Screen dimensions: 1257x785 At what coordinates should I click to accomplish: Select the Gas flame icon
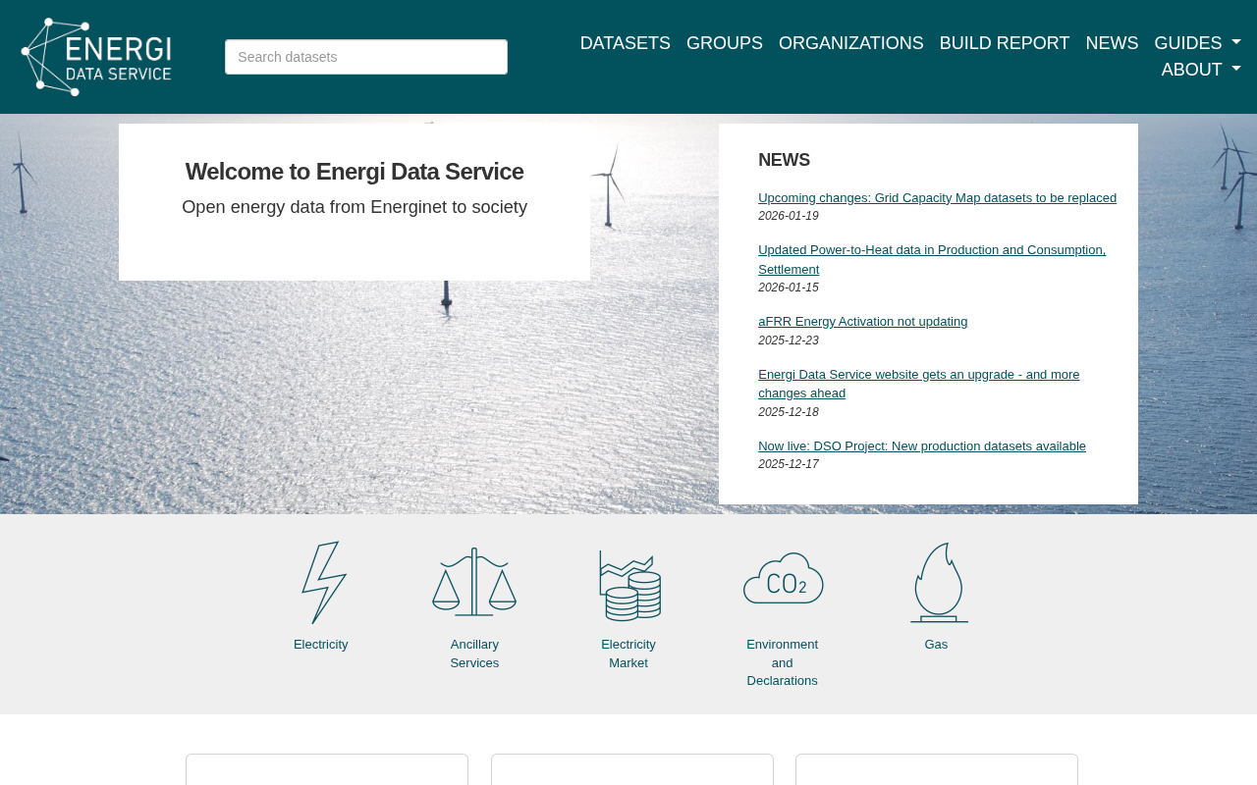click(938, 582)
